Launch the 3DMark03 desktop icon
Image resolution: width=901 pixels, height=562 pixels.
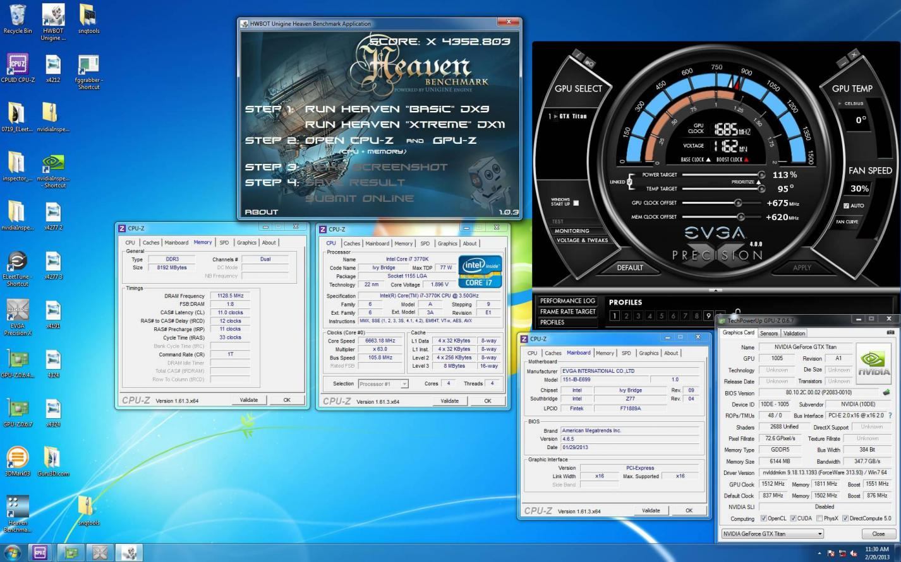(18, 462)
